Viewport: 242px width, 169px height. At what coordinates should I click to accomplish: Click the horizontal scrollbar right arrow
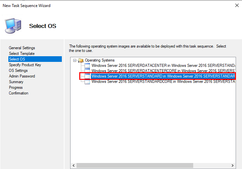pos(232,165)
